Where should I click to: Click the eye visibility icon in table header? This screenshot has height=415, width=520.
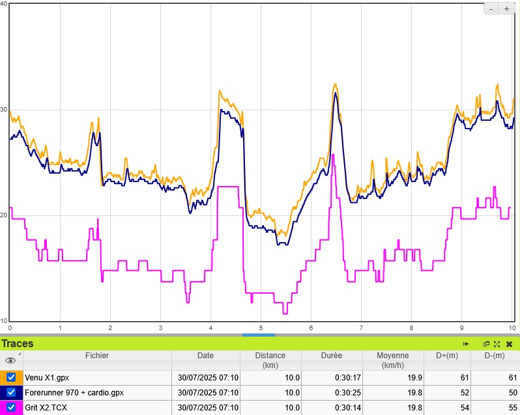[10, 360]
